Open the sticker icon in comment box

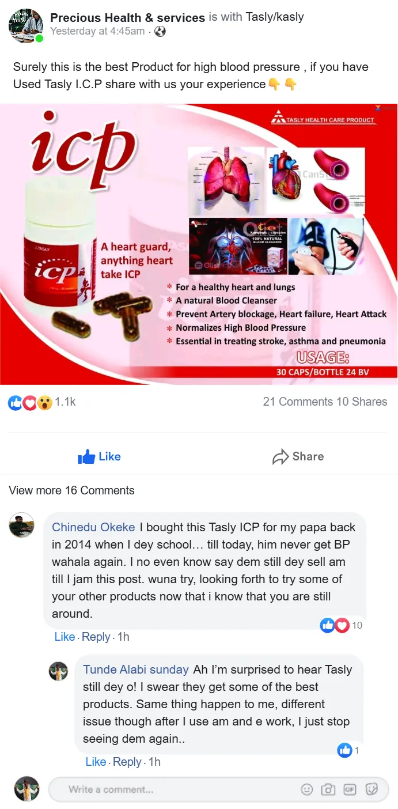[x=372, y=789]
